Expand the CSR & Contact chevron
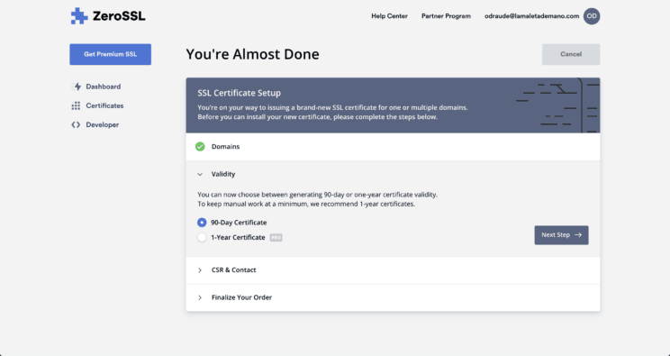Viewport: 670px width, 356px height. [x=200, y=270]
